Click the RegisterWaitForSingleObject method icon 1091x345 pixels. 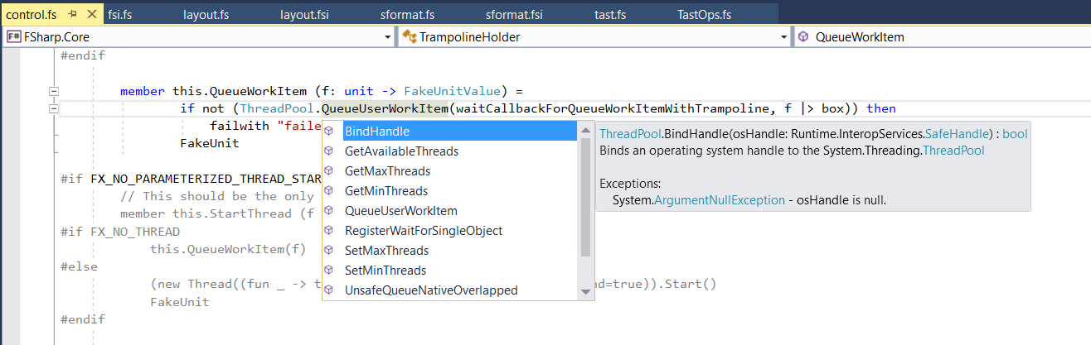click(329, 231)
